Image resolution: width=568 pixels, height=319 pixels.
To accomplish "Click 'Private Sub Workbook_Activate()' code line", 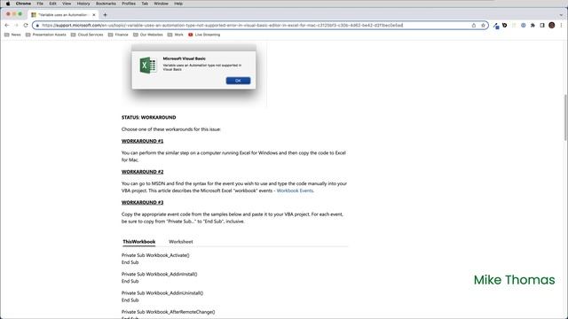I will click(155, 255).
